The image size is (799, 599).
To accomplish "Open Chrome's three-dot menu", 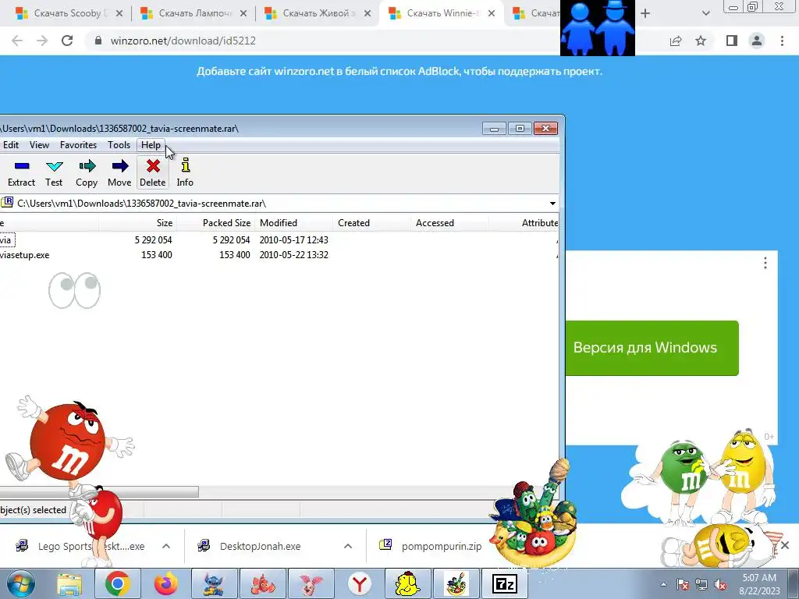I will pos(782,41).
